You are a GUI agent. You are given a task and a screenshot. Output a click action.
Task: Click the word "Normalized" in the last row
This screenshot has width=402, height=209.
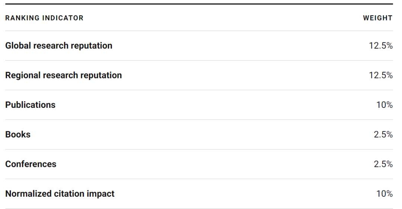[28, 194]
